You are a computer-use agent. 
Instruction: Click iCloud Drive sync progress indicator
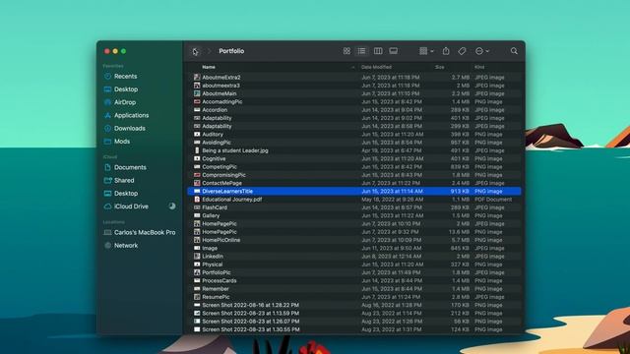click(x=172, y=206)
